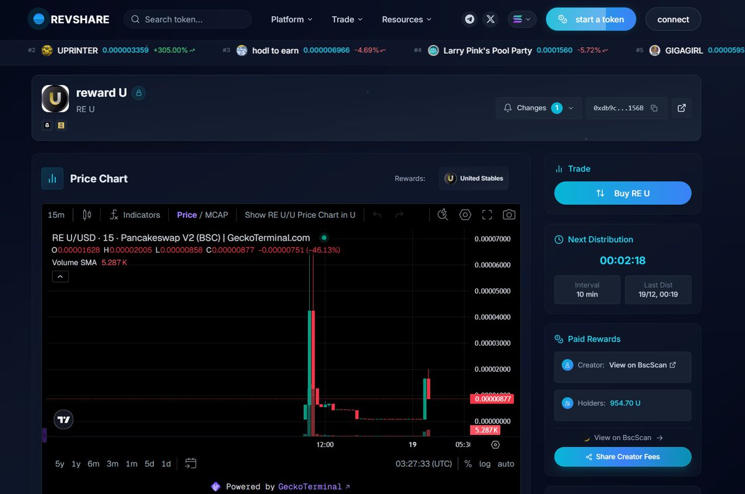Click the 03:27:33 (UTC) timezone
Viewport: 745px width, 494px height.
(424, 464)
